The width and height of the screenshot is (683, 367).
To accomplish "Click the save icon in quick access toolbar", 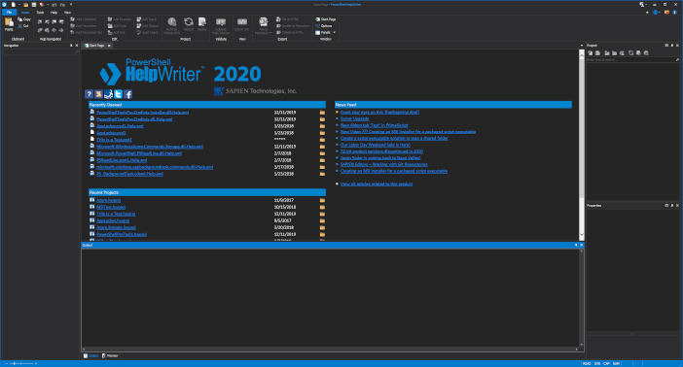I will pos(33,4).
